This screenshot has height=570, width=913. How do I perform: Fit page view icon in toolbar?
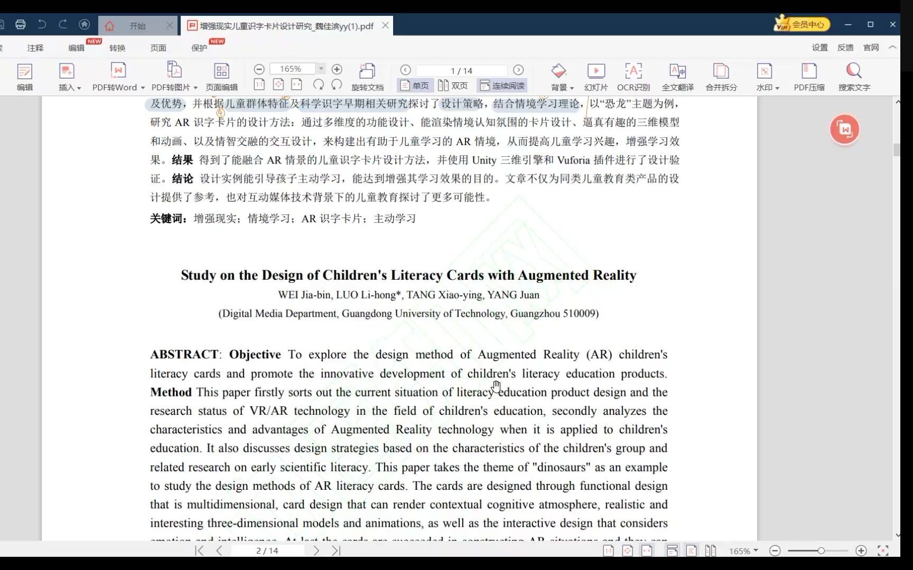(x=278, y=84)
